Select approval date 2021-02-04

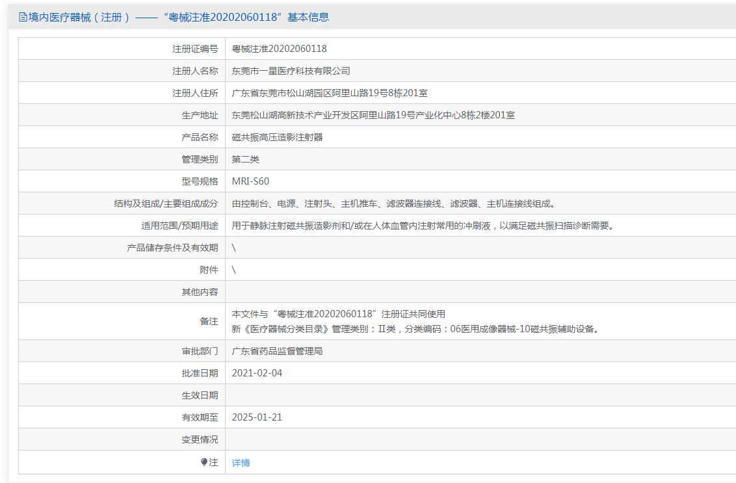click(x=257, y=373)
